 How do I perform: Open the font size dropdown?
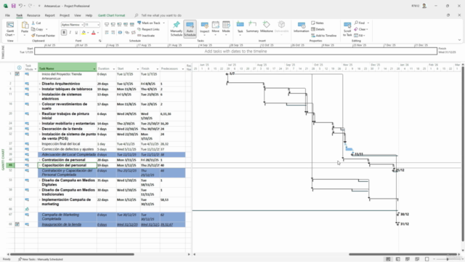coord(98,25)
